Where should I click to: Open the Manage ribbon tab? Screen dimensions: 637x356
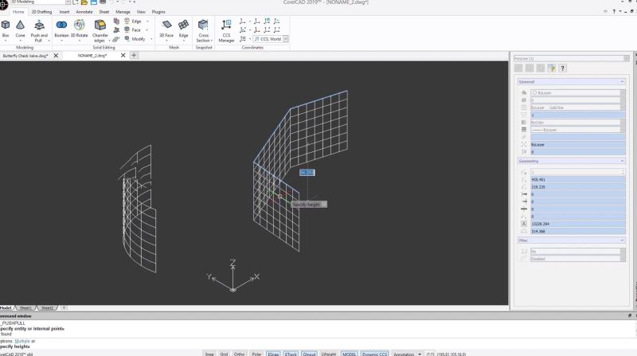tap(123, 12)
